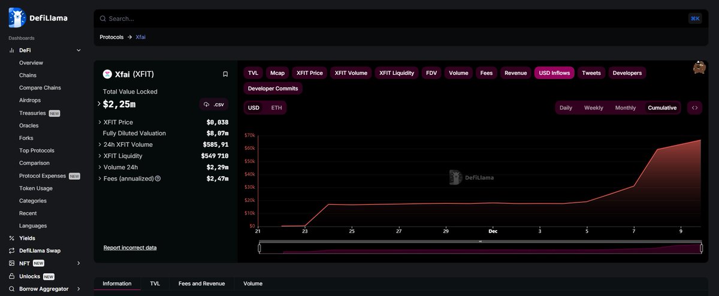Expand the Fees (annualized) row
The height and width of the screenshot is (296, 719).
[99, 179]
